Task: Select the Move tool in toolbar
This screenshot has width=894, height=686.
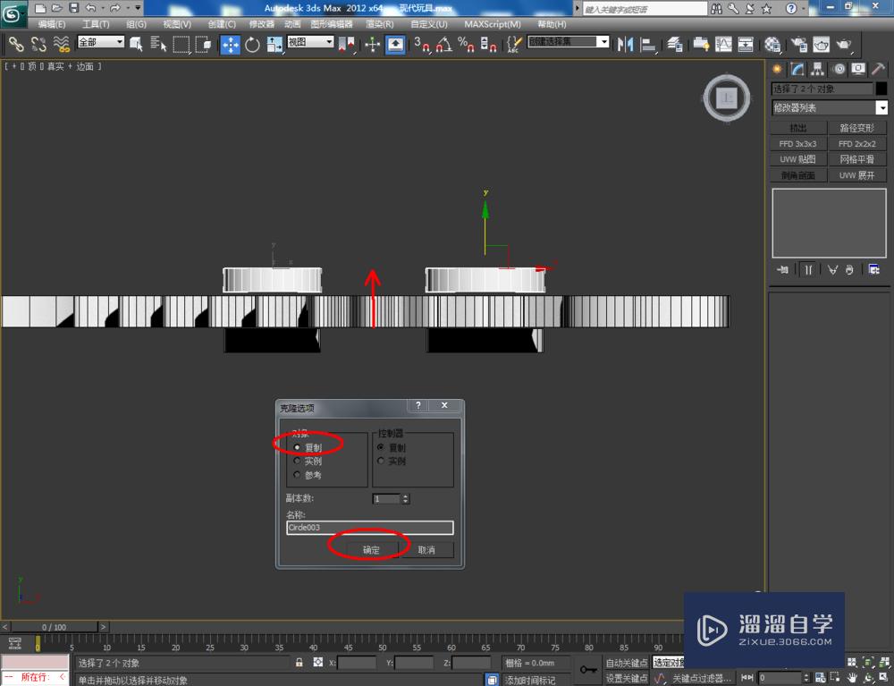Action: (231, 44)
